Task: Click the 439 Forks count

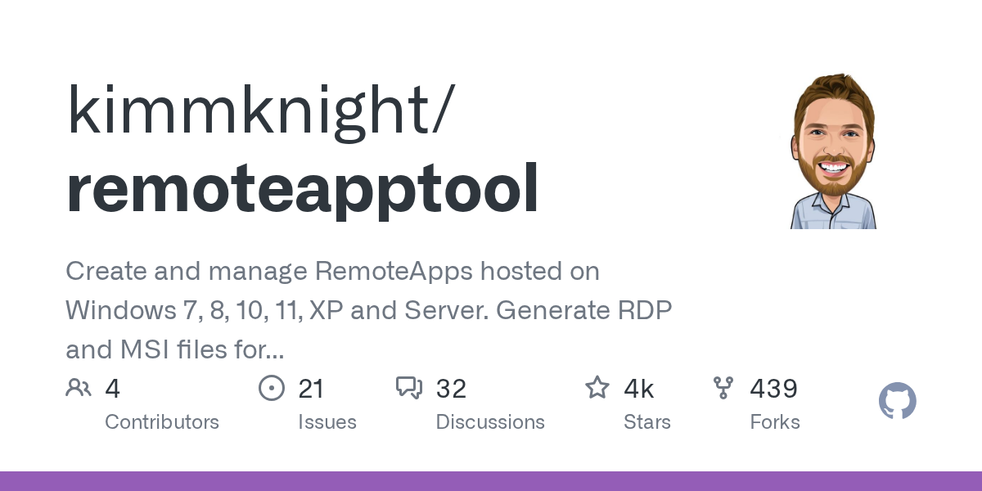Action: (773, 389)
